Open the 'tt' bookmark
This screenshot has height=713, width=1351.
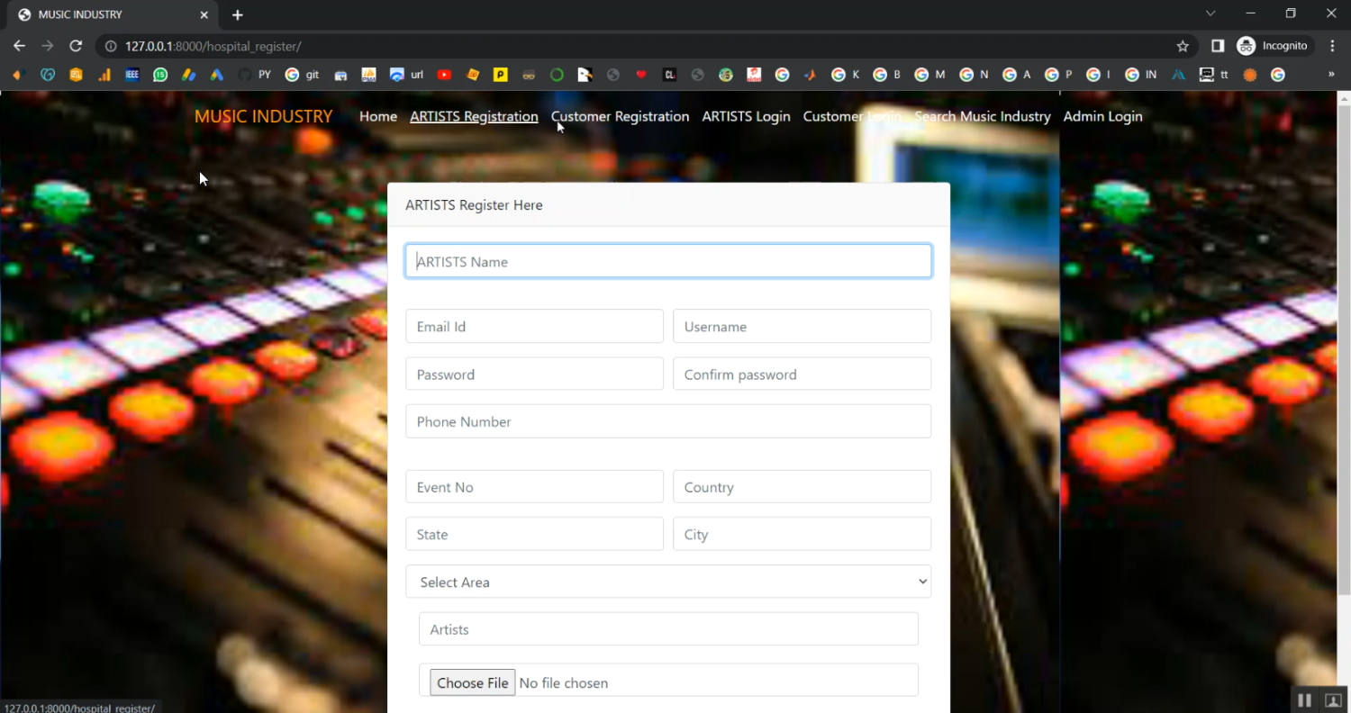click(1214, 75)
